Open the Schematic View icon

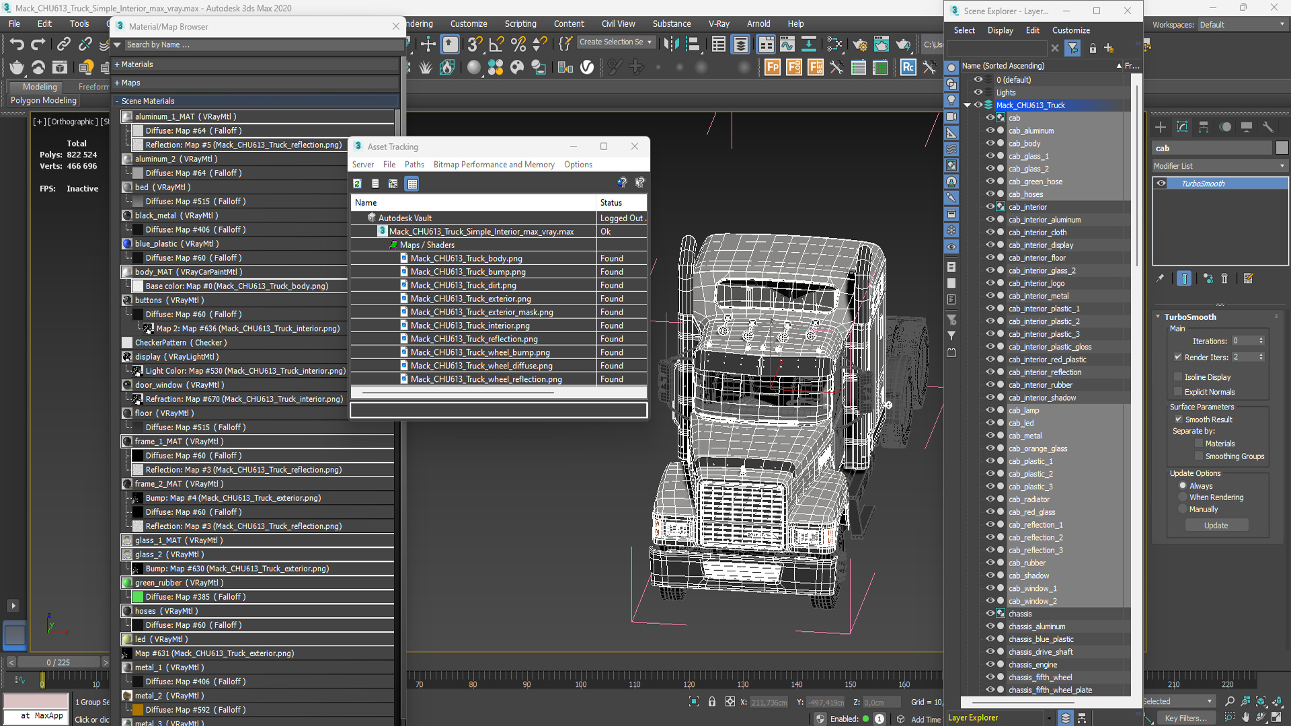809,44
